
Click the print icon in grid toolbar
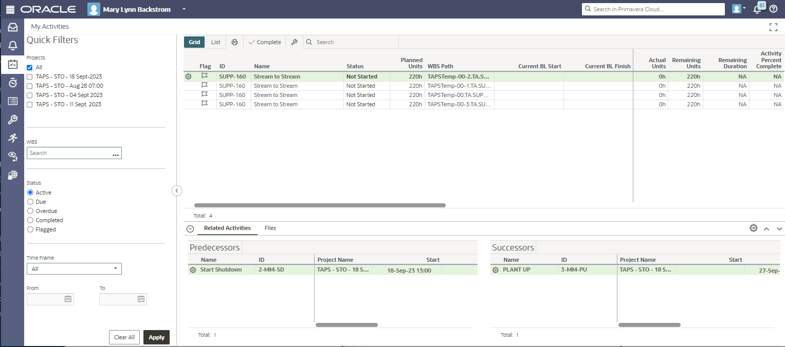point(234,42)
